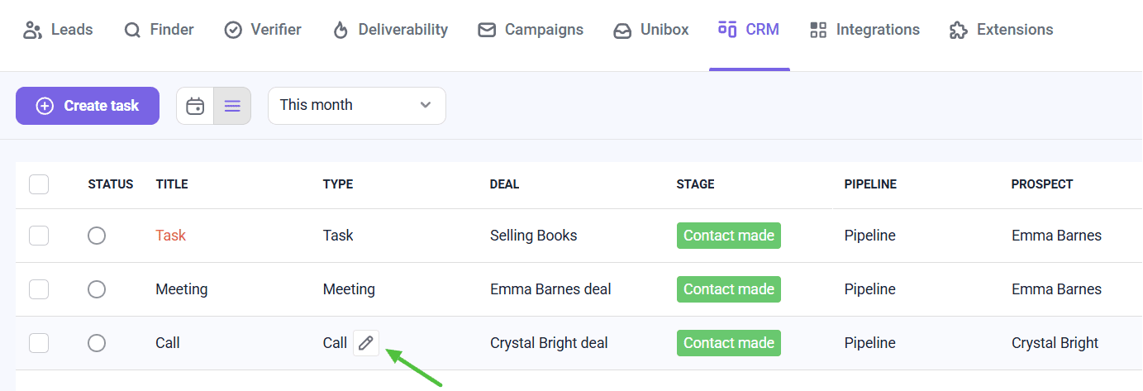1143x391 pixels.
Task: Switch to the Campaigns tab
Action: pos(531,30)
